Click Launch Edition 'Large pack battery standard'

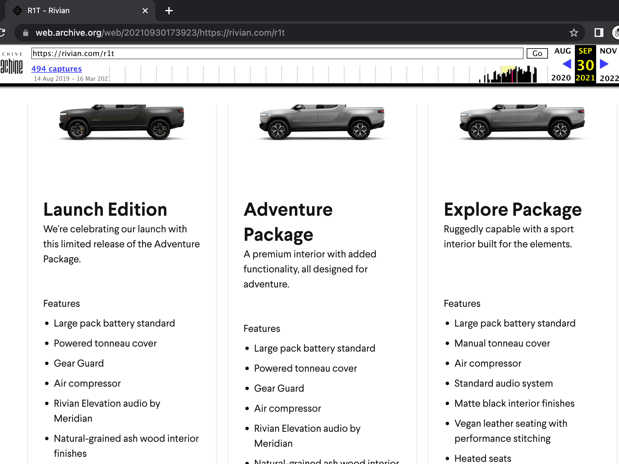point(114,323)
